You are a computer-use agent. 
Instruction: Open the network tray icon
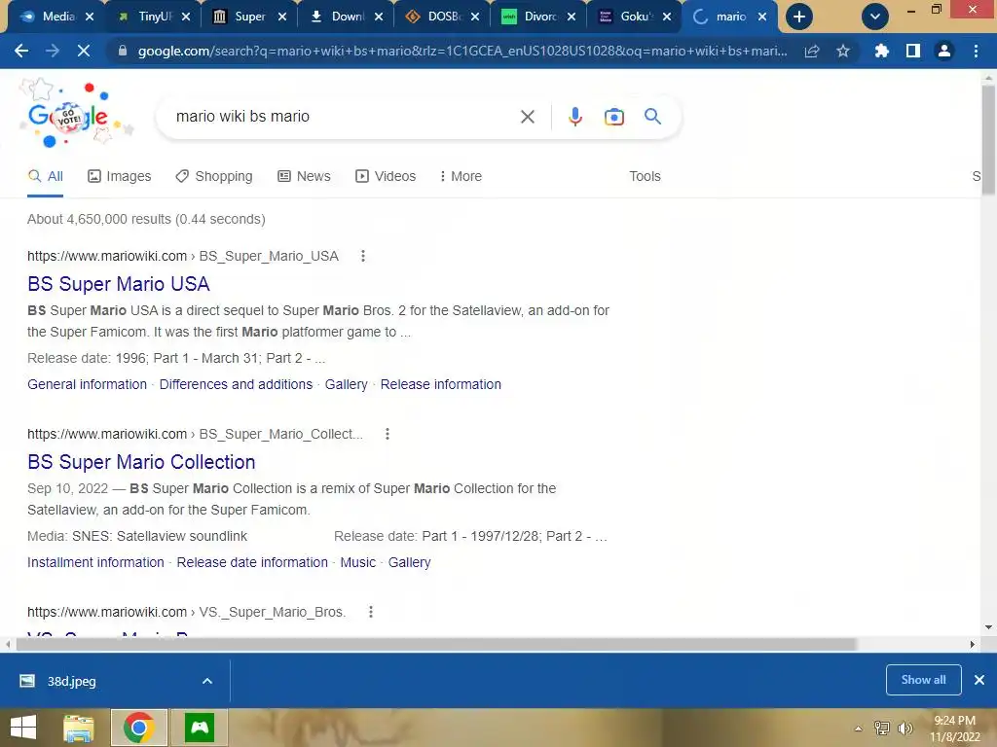882,728
